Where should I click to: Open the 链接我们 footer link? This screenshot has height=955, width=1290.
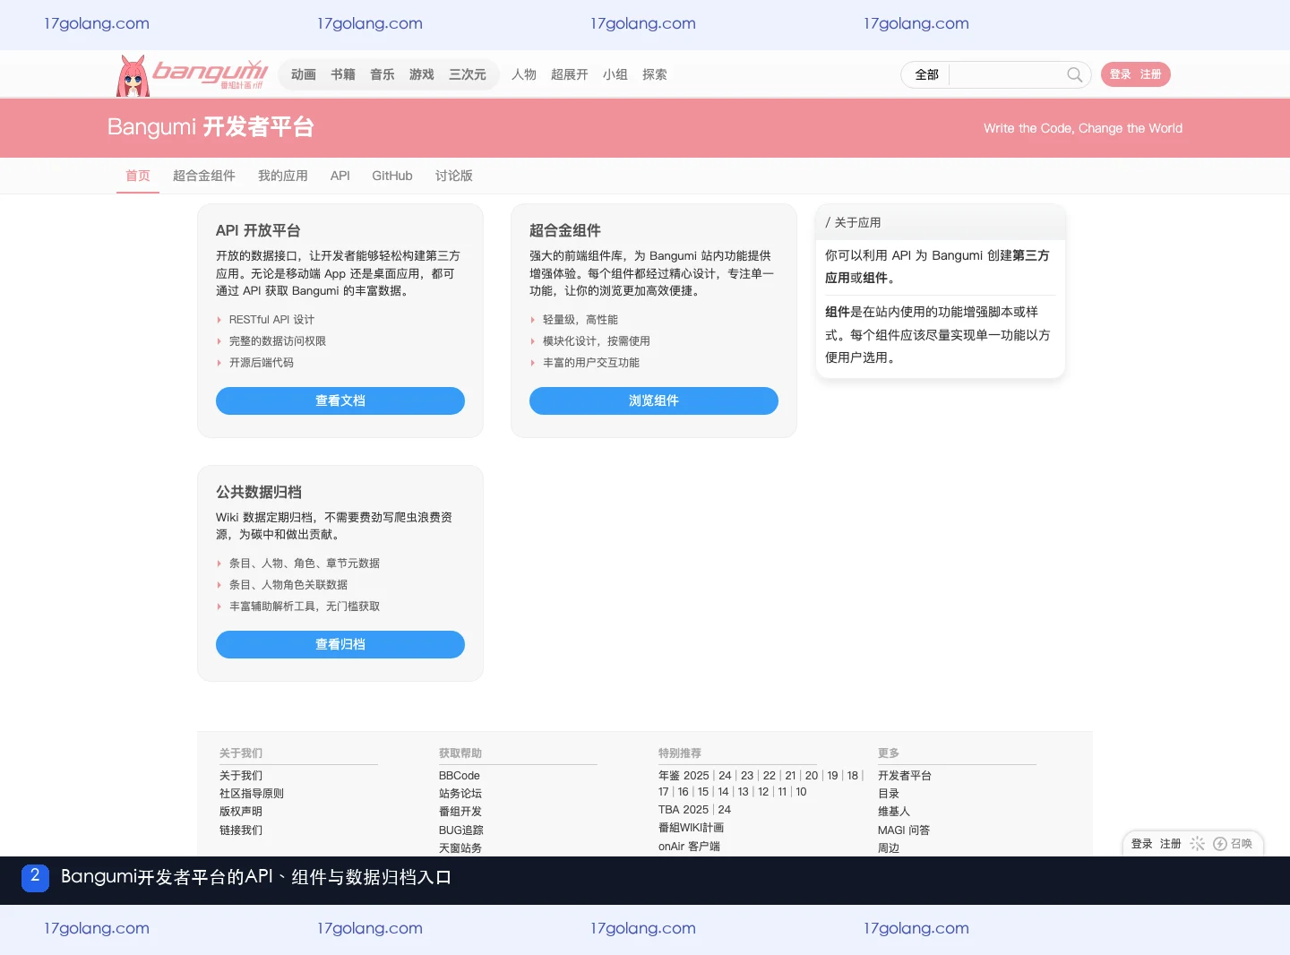240,830
